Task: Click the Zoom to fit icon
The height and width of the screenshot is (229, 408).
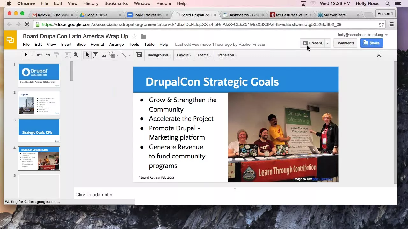Action: [x=68, y=55]
